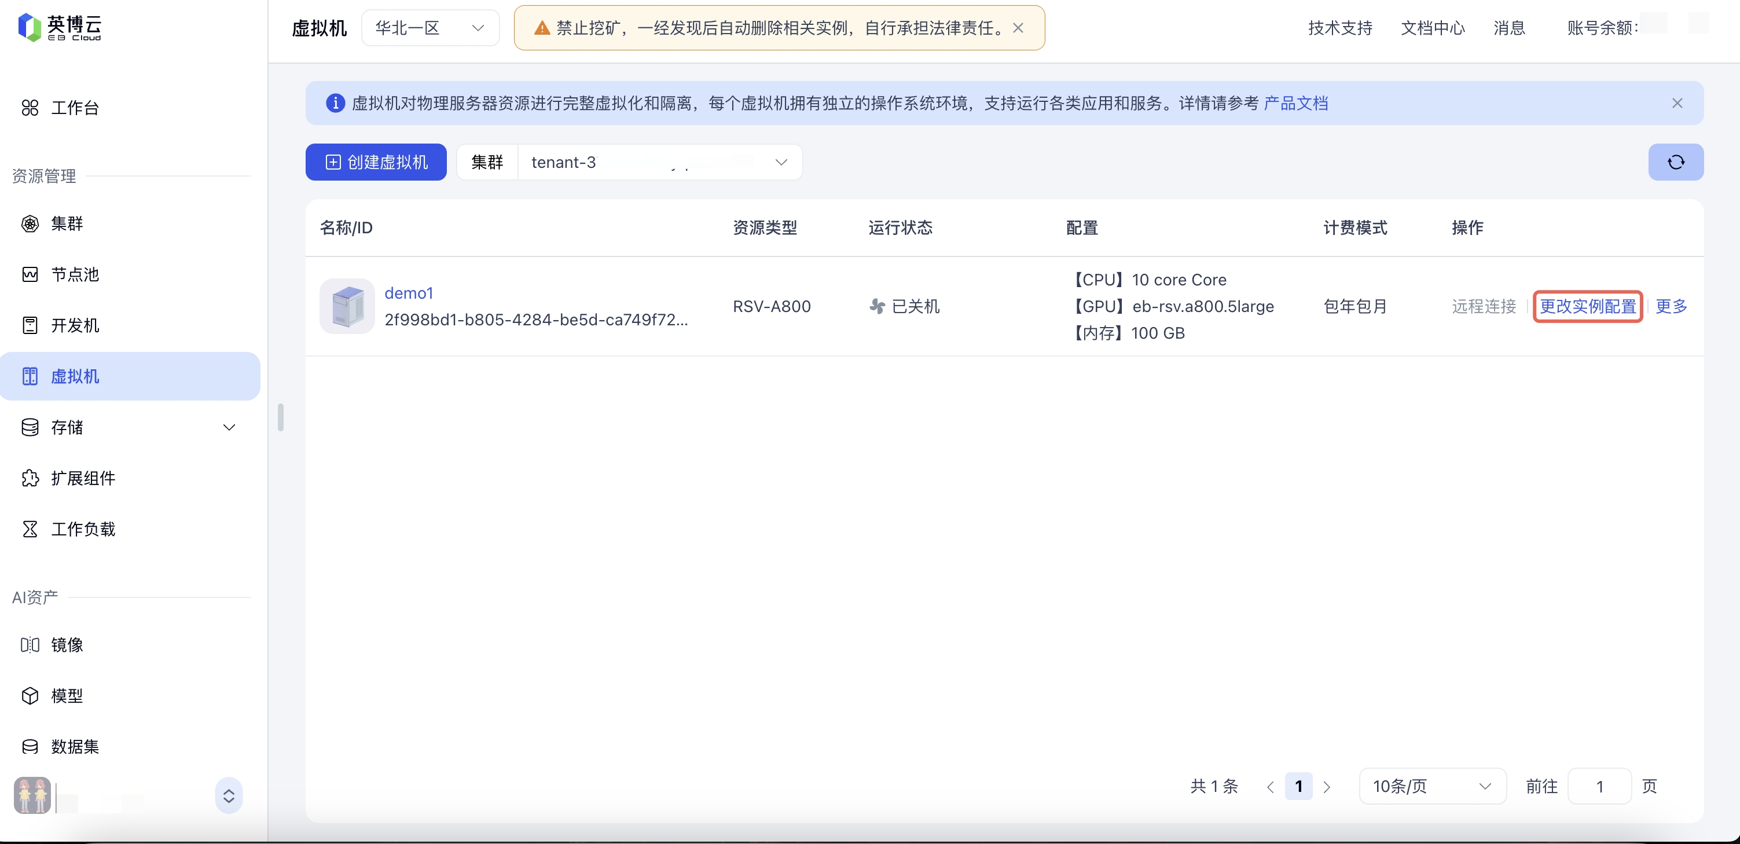Dismiss the mining warning banner
Screen dimensions: 1740x844
pos(1018,28)
